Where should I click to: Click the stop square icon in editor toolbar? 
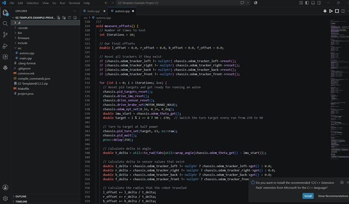tap(337, 11)
